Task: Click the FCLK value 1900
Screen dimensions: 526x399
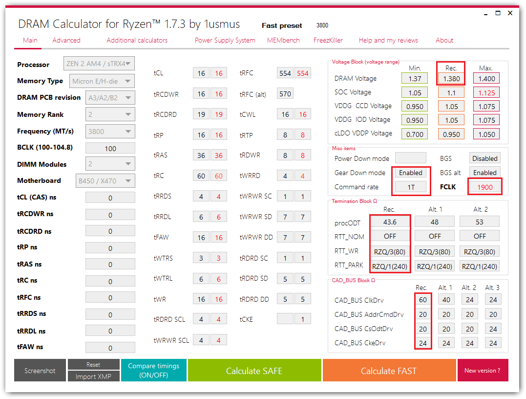Action: (x=485, y=187)
